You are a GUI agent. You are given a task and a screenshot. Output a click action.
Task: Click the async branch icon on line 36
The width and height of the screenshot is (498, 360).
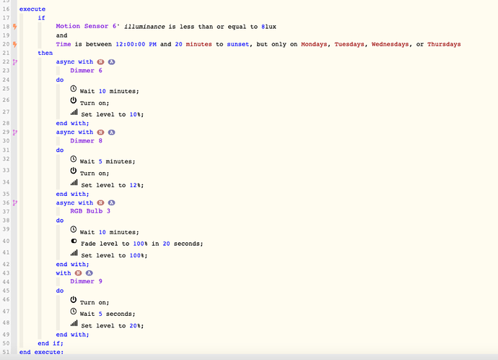[15, 202]
